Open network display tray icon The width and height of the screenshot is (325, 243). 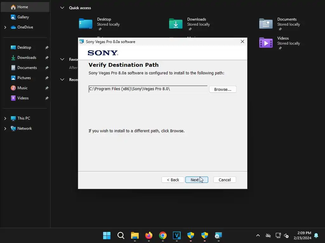click(278, 235)
